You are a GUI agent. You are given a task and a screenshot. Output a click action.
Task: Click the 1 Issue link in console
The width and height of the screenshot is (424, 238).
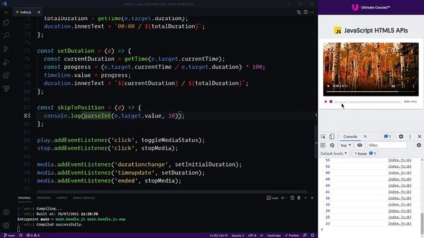tap(365, 153)
